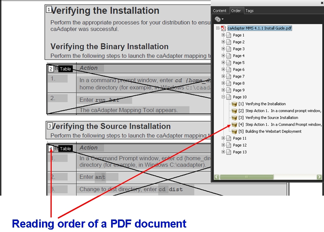This screenshot has height=232, width=324.
Task: Switch to the Order tab
Action: (x=236, y=11)
